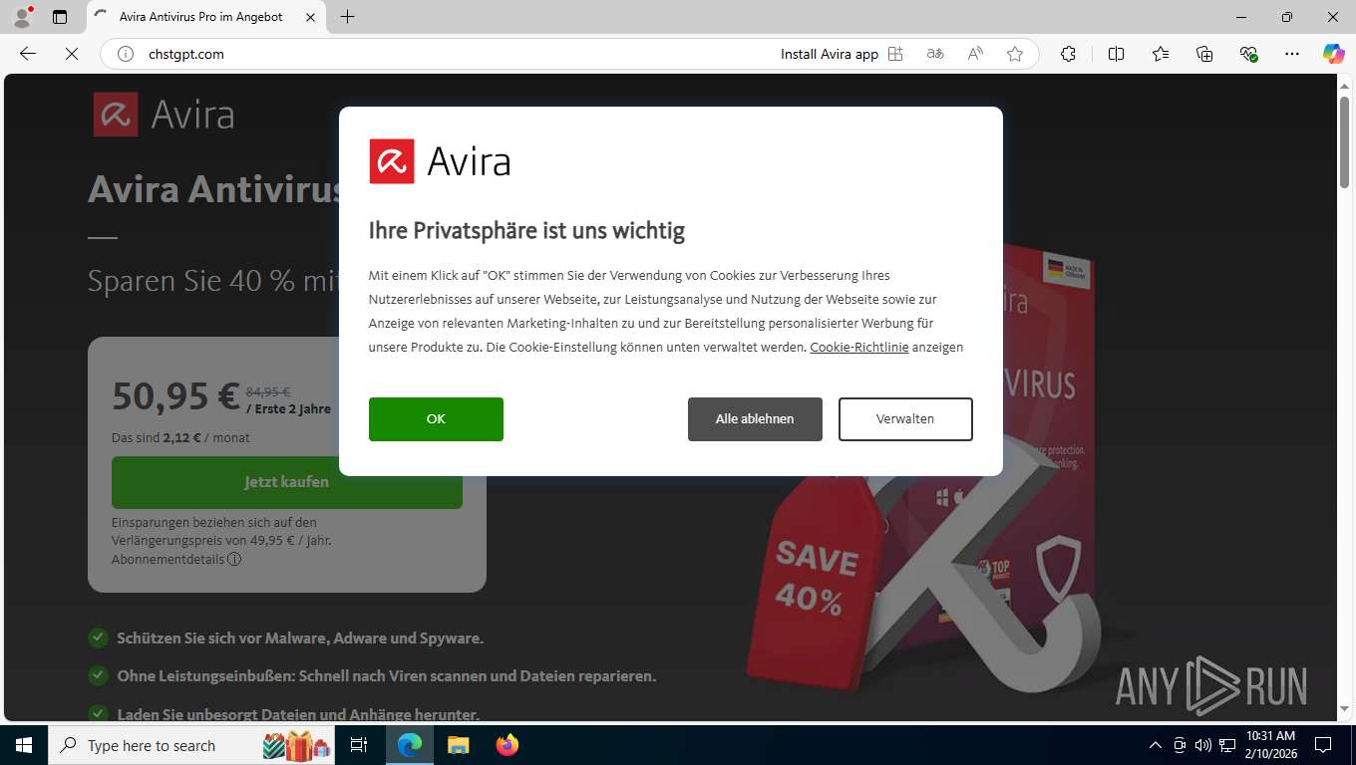Image resolution: width=1356 pixels, height=765 pixels.
Task: Open Edge Settings and more menu
Action: tap(1292, 54)
